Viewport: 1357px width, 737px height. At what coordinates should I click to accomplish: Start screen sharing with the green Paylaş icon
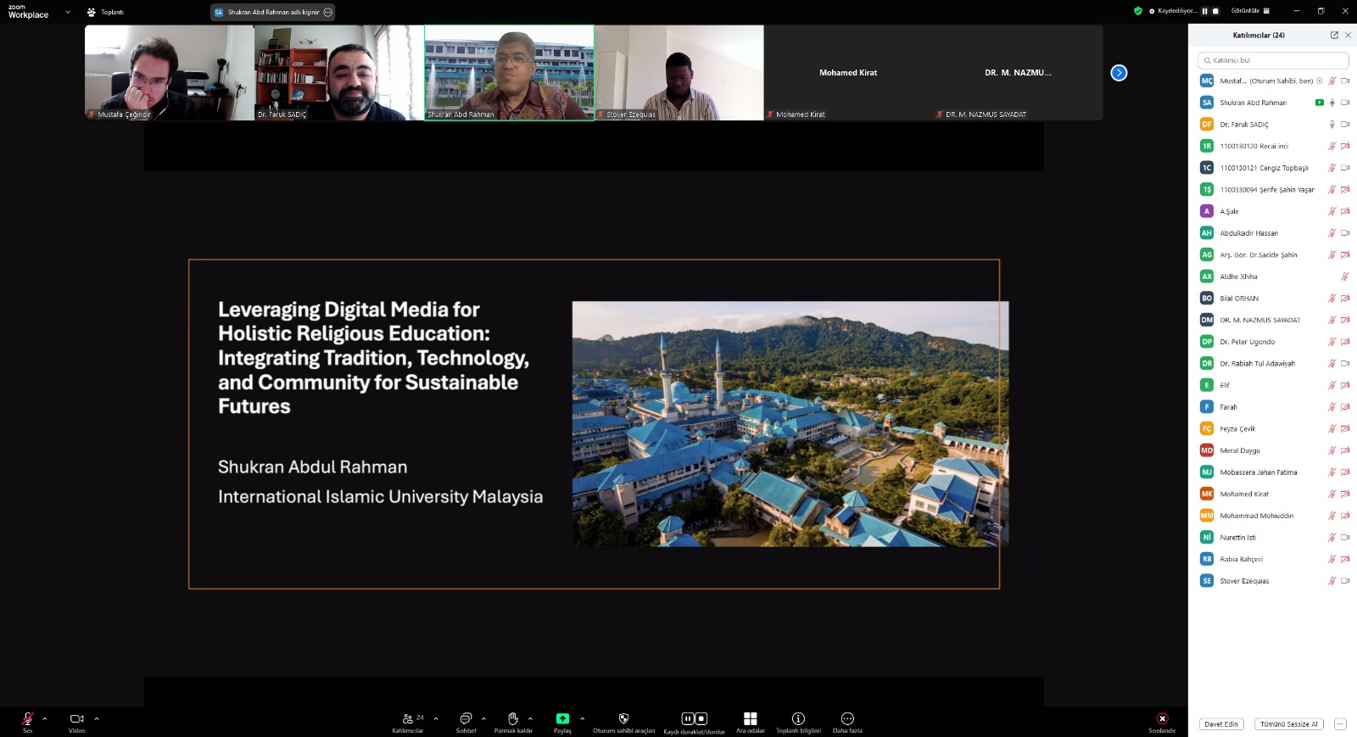[562, 719]
